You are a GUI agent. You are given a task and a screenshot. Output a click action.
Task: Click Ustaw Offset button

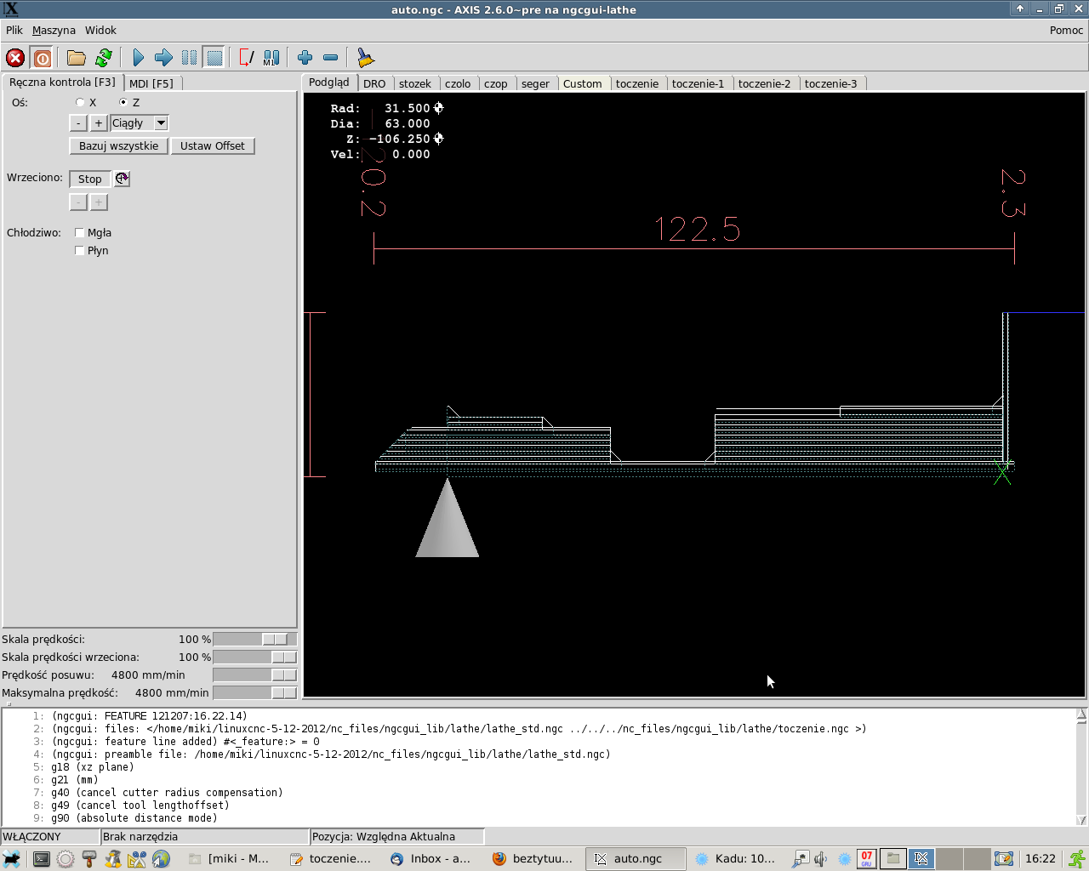pos(213,146)
